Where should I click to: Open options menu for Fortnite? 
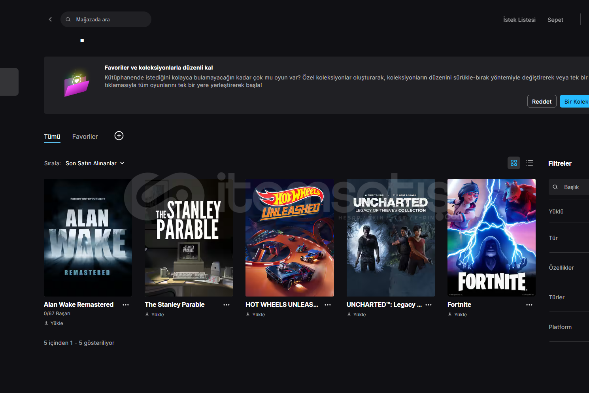pos(529,305)
